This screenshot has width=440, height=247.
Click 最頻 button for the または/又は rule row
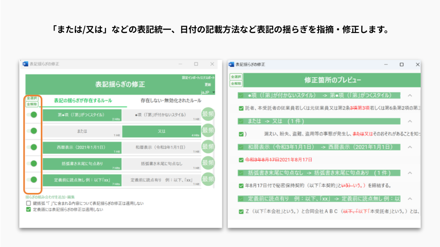click(x=208, y=130)
